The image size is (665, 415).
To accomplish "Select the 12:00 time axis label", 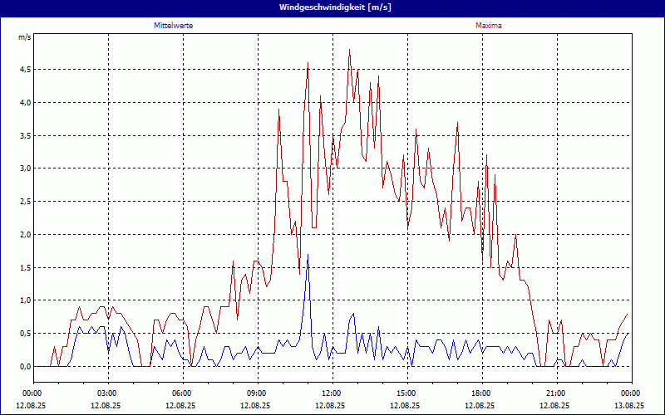I will point(332,393).
